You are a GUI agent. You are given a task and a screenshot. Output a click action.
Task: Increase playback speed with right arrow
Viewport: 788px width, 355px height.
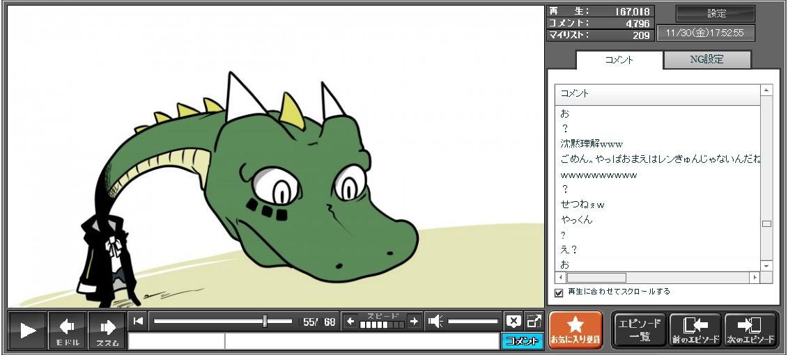point(414,322)
